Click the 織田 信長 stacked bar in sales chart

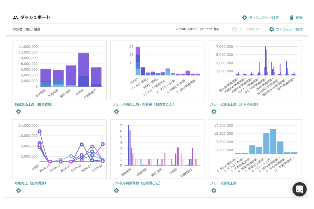[71, 76]
